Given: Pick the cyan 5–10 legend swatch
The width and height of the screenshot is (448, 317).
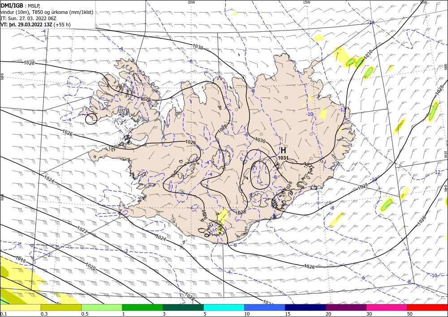Looking at the screenshot, I should coord(224,307).
